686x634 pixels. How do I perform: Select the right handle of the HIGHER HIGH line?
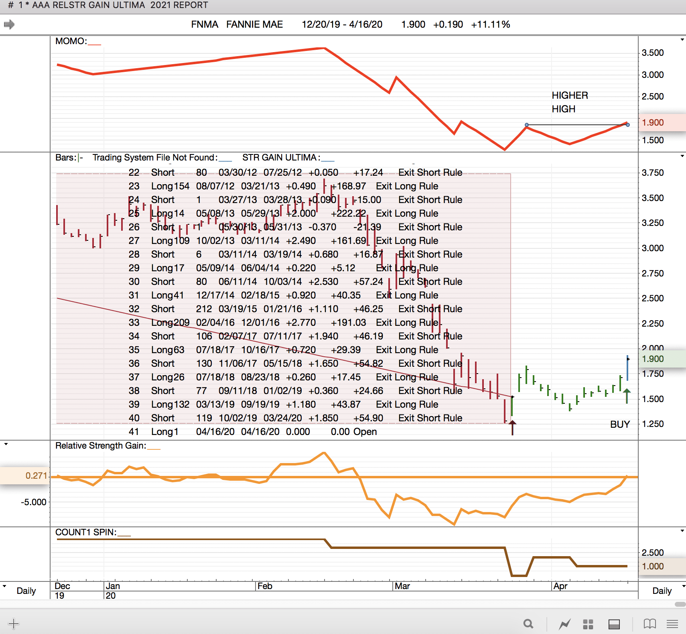click(628, 125)
